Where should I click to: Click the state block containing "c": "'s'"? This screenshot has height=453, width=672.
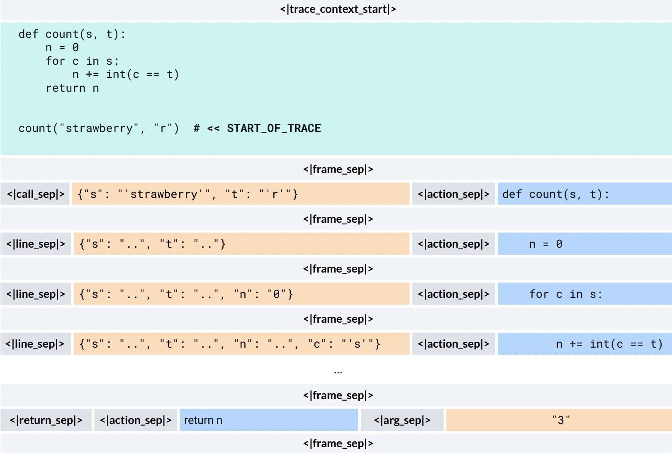(241, 344)
